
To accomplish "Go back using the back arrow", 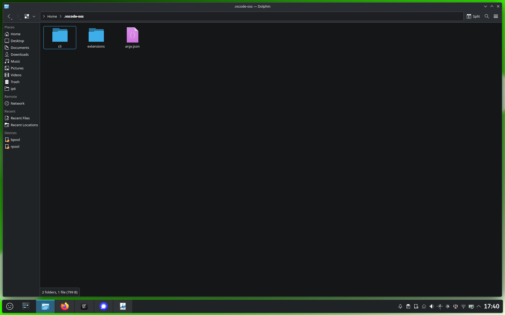I will pos(9,16).
